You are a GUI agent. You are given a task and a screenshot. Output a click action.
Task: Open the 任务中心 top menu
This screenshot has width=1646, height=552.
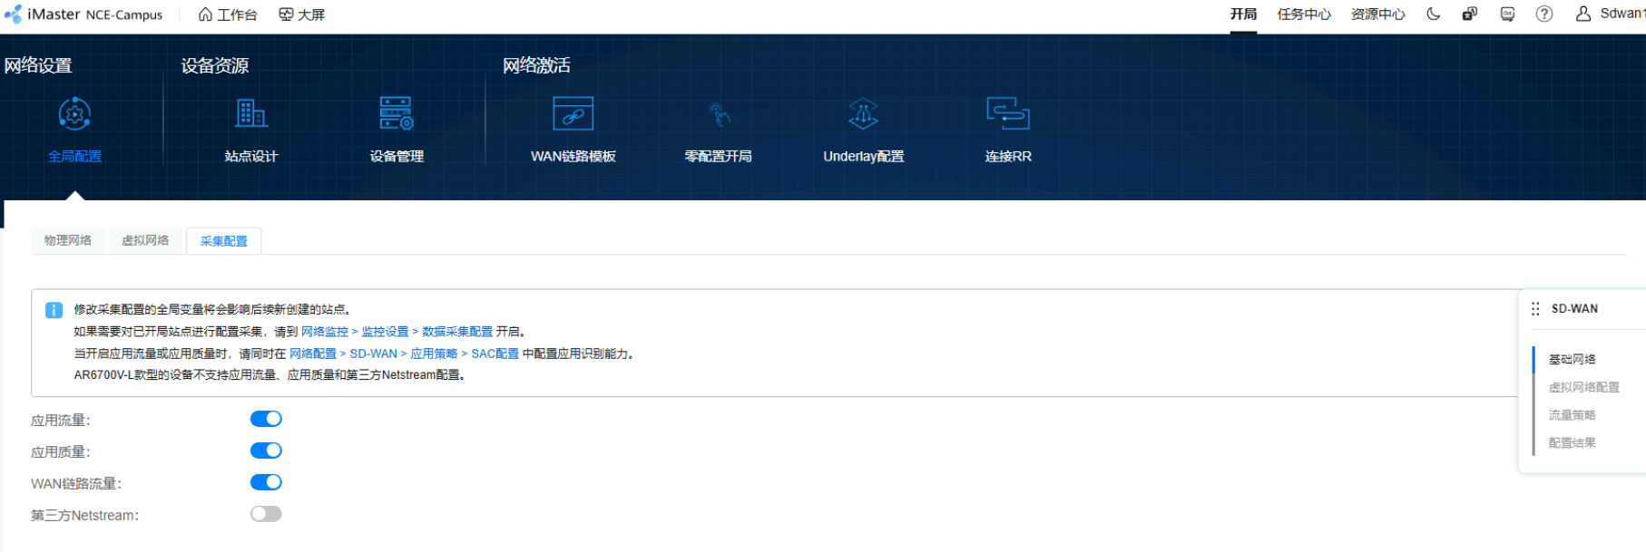(1304, 15)
